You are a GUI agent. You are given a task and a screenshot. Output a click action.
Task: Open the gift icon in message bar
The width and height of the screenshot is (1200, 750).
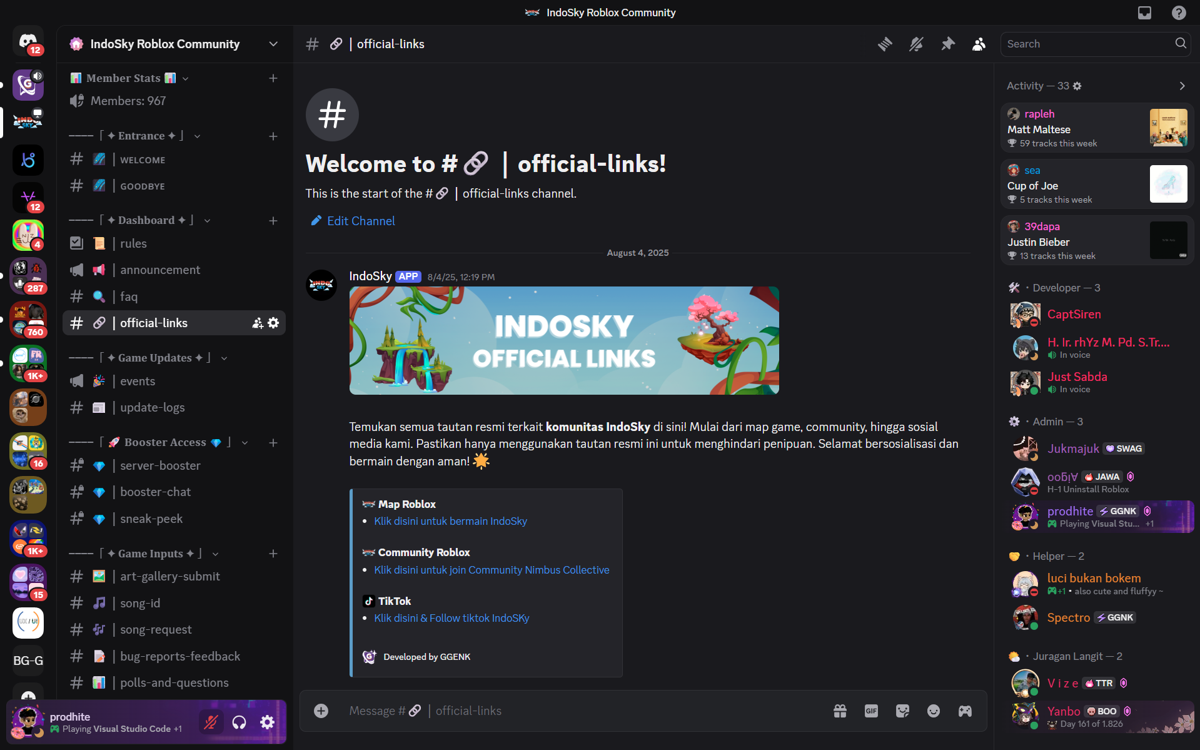coord(840,711)
